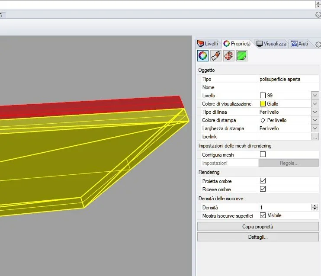This screenshot has width=321, height=276.
Task: Click the Copia proprietà button
Action: pos(258,227)
